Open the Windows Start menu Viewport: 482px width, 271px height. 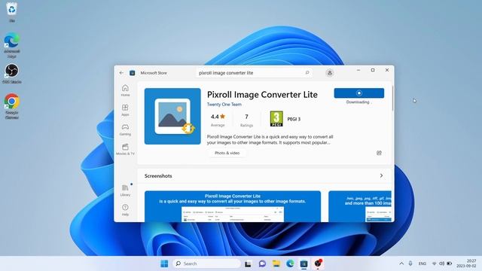point(164,263)
